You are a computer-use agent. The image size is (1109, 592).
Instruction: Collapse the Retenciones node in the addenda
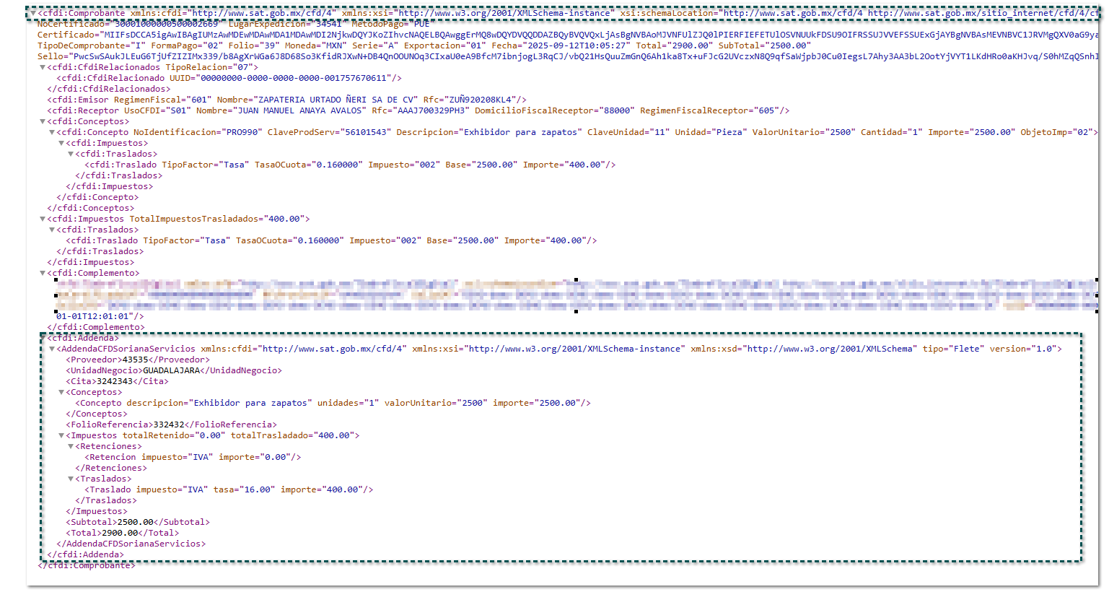point(71,446)
